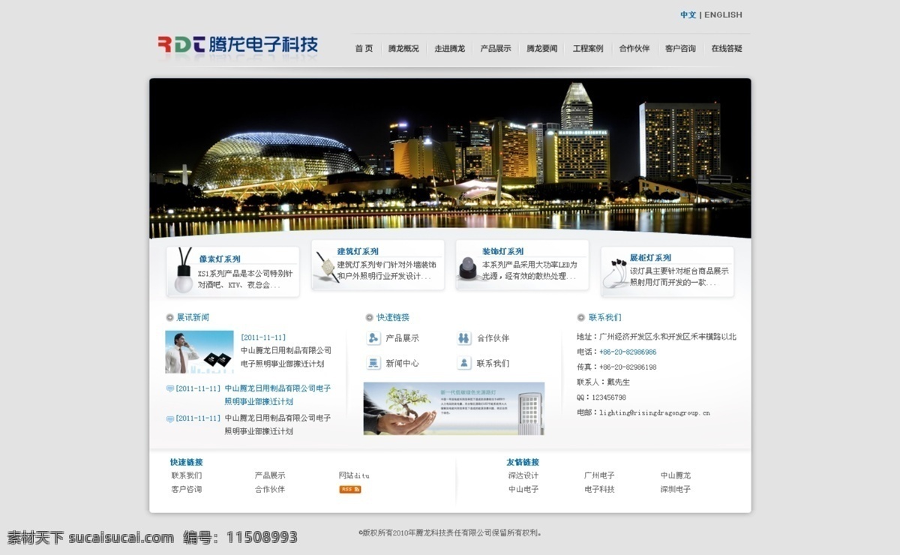Screen dimensions: 900x555
Task: Click the 展柜灯系列 cabinet light image
Action: (x=615, y=273)
